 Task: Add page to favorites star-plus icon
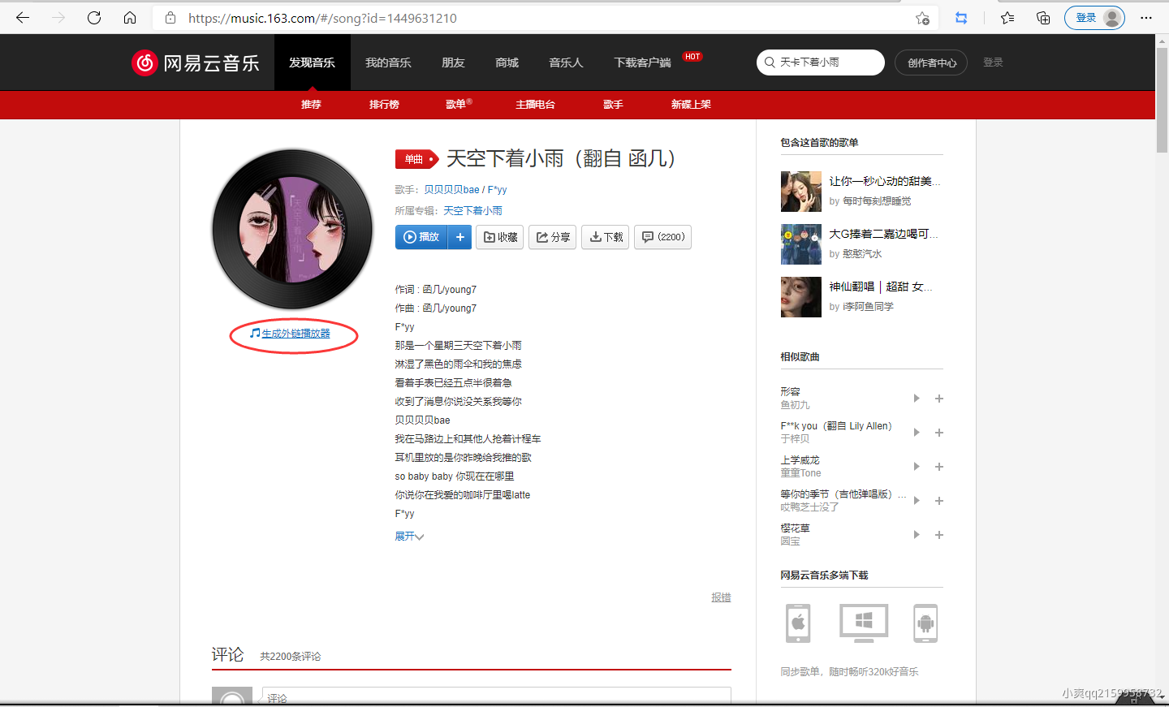coord(922,18)
